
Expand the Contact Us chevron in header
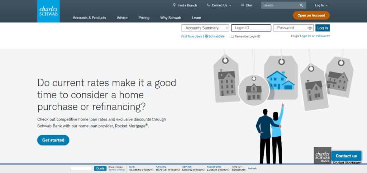coord(230,5)
